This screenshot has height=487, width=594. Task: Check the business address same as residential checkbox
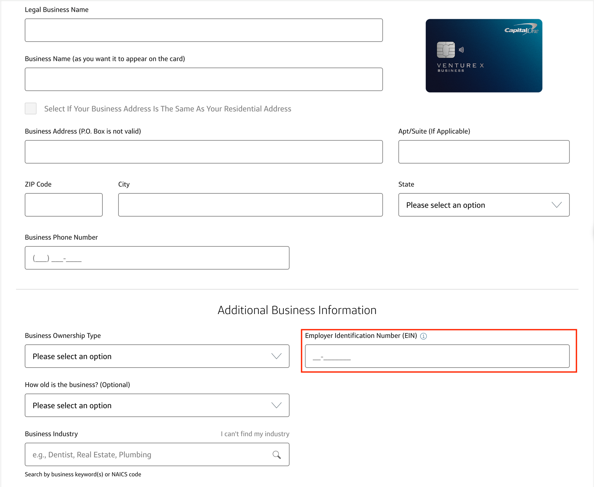[x=31, y=109]
